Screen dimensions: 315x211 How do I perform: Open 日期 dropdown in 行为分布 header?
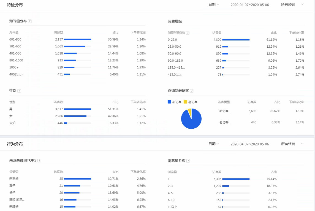coord(214,144)
